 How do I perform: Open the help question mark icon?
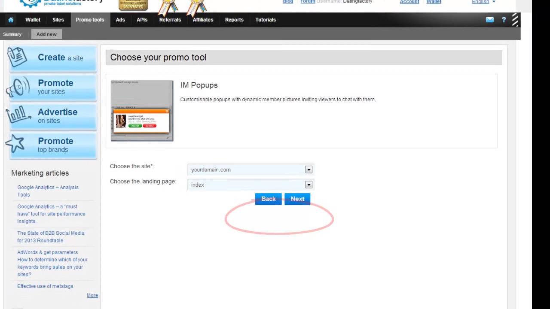coord(504,20)
